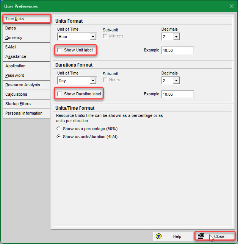
Task: Toggle the Hours sub-unit checkbox
Action: point(105,80)
